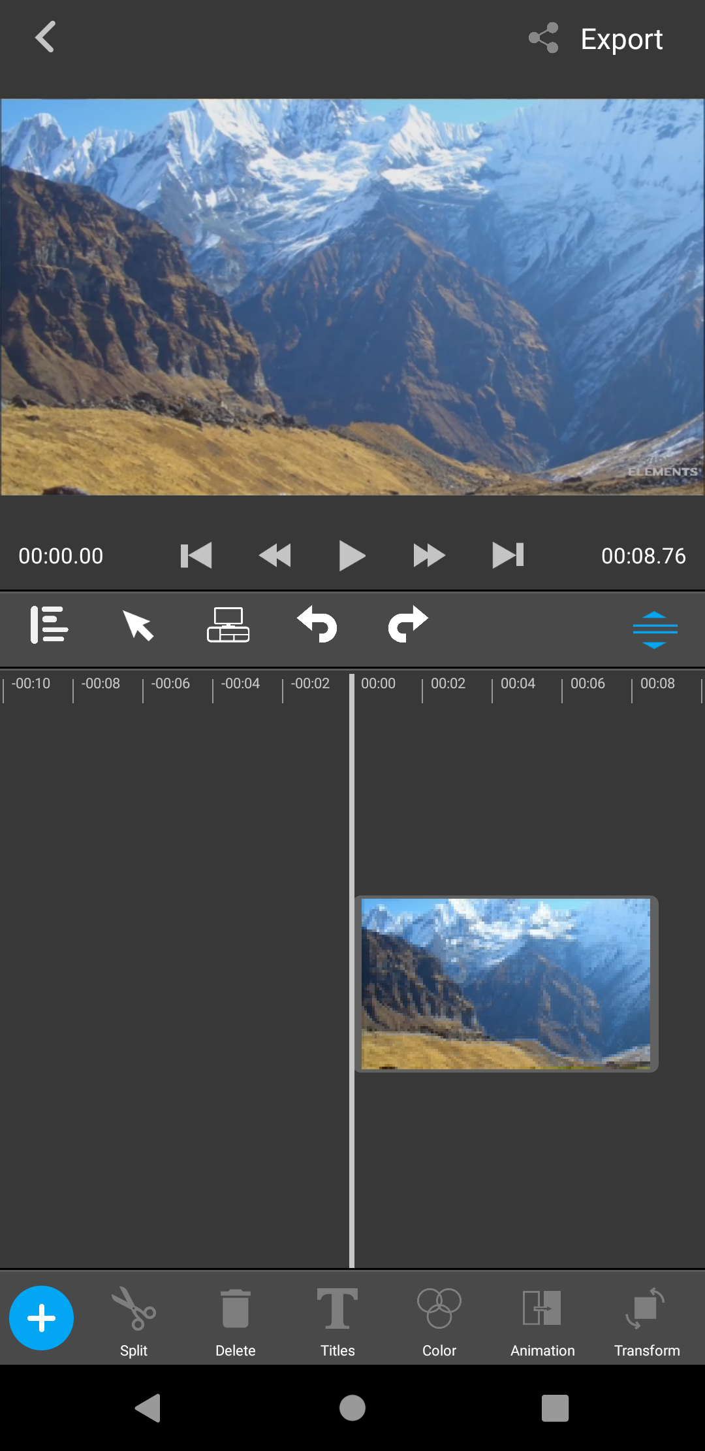Go back using the top-left chevron

[x=44, y=37]
